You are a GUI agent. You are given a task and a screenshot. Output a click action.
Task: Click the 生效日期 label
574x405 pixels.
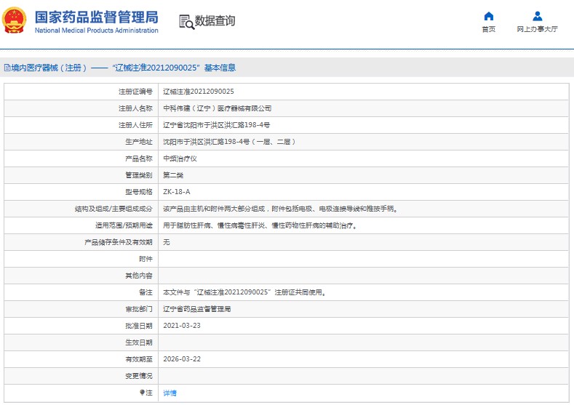[139, 342]
